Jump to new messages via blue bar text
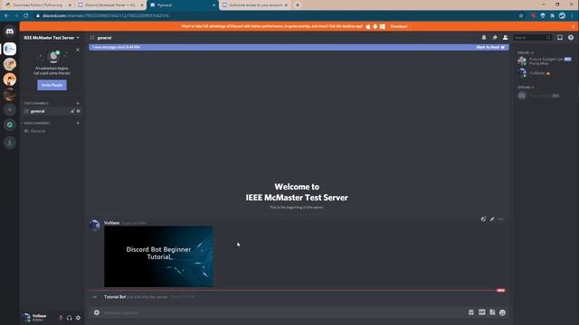The image size is (579, 325). [116, 47]
